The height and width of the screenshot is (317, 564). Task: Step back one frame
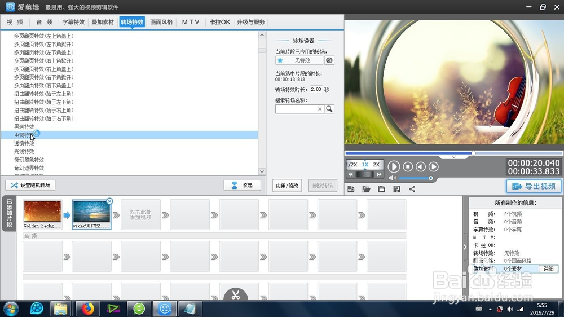[x=421, y=166]
